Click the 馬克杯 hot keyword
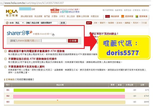Image resolution: width=153 pixels, height=107 pixels. point(136,23)
